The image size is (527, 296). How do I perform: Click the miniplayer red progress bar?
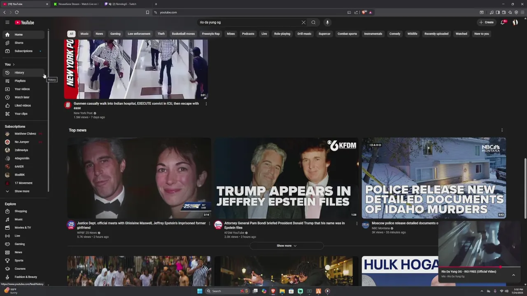click(480, 267)
